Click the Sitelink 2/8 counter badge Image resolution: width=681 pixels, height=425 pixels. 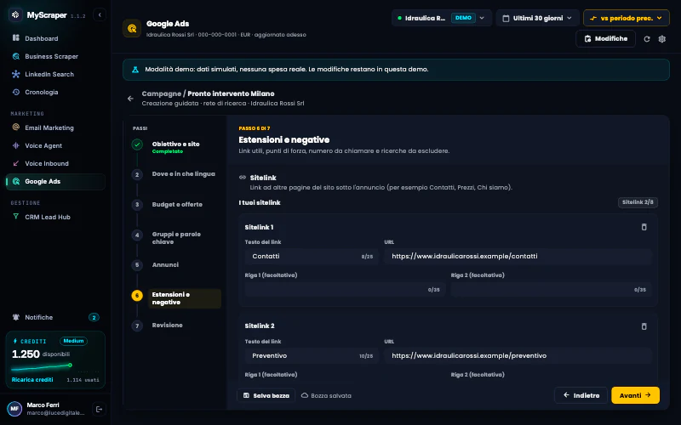pyautogui.click(x=638, y=202)
